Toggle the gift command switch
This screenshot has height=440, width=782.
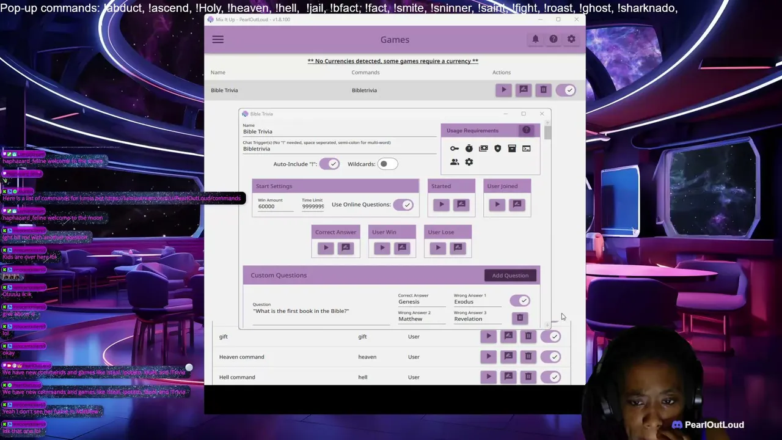(551, 337)
